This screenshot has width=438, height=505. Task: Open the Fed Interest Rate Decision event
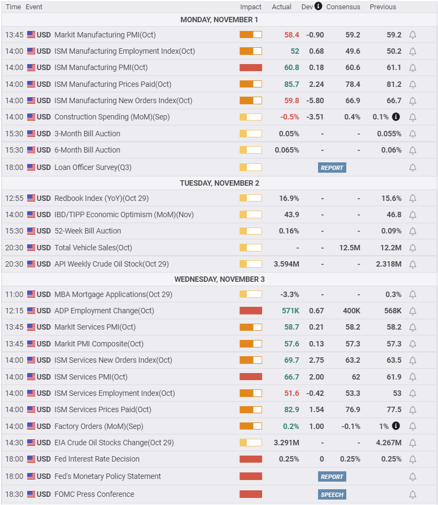click(x=97, y=459)
